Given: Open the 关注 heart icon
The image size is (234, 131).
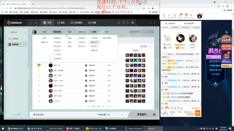Looking at the screenshot, I should (x=169, y=16).
